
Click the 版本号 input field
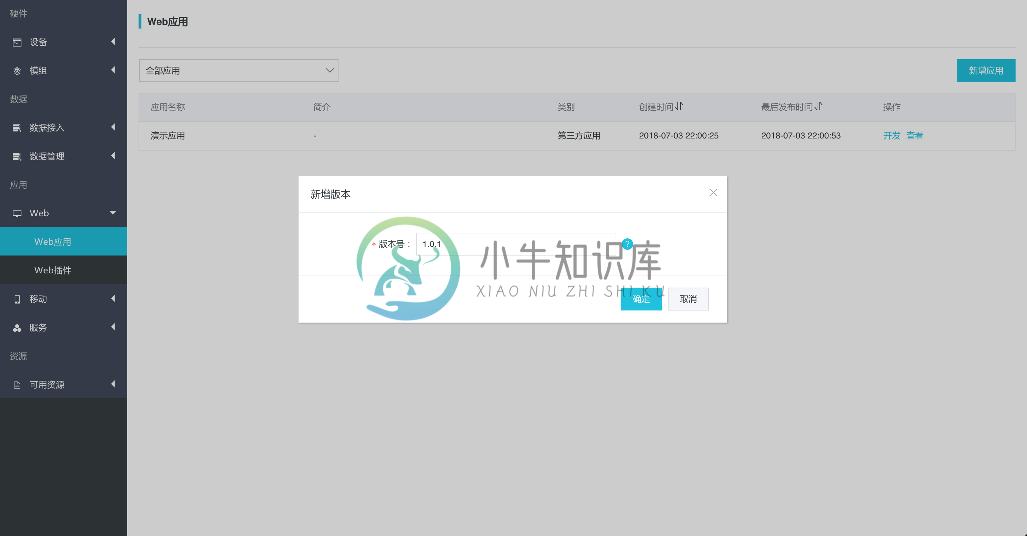(x=516, y=244)
